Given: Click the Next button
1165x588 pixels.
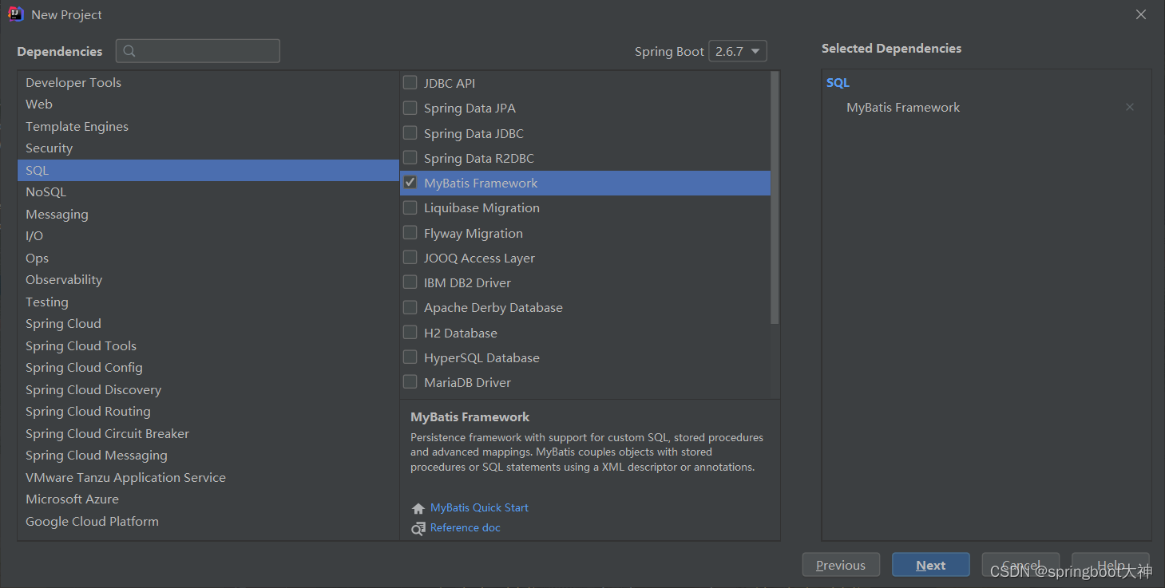Looking at the screenshot, I should point(931,565).
